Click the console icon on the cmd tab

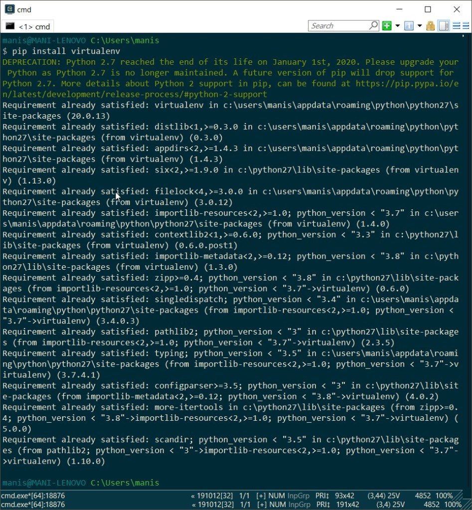(x=10, y=26)
